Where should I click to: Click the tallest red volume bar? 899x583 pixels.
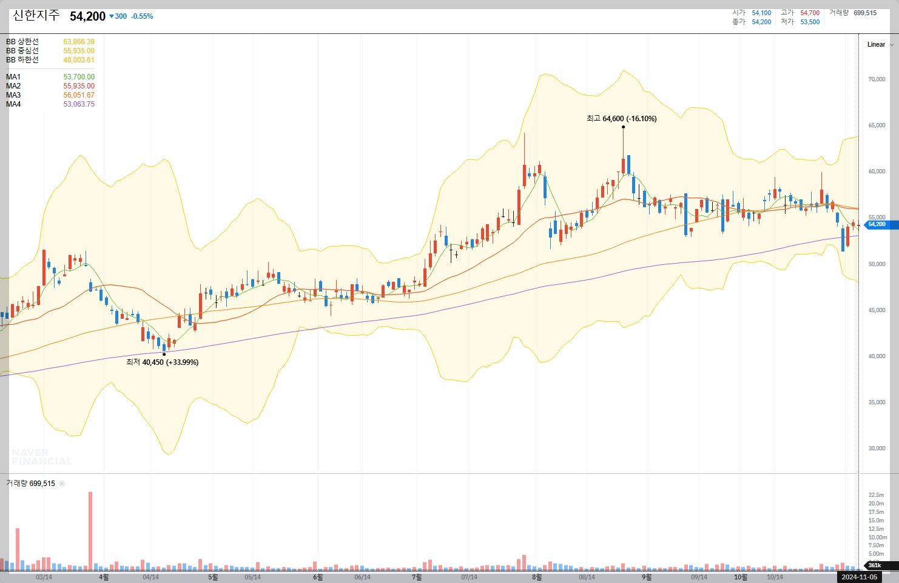click(90, 531)
